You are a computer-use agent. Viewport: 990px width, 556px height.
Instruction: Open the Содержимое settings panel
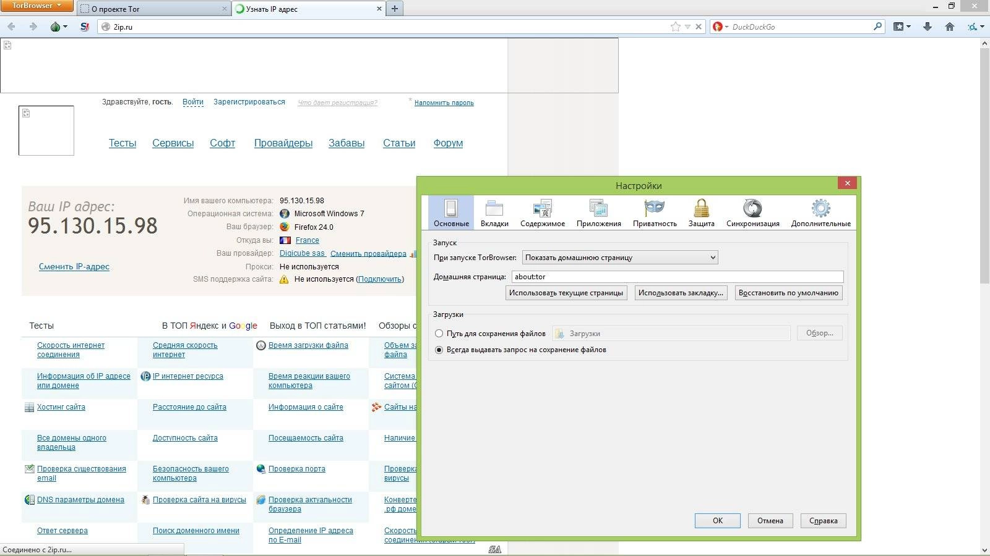click(543, 213)
